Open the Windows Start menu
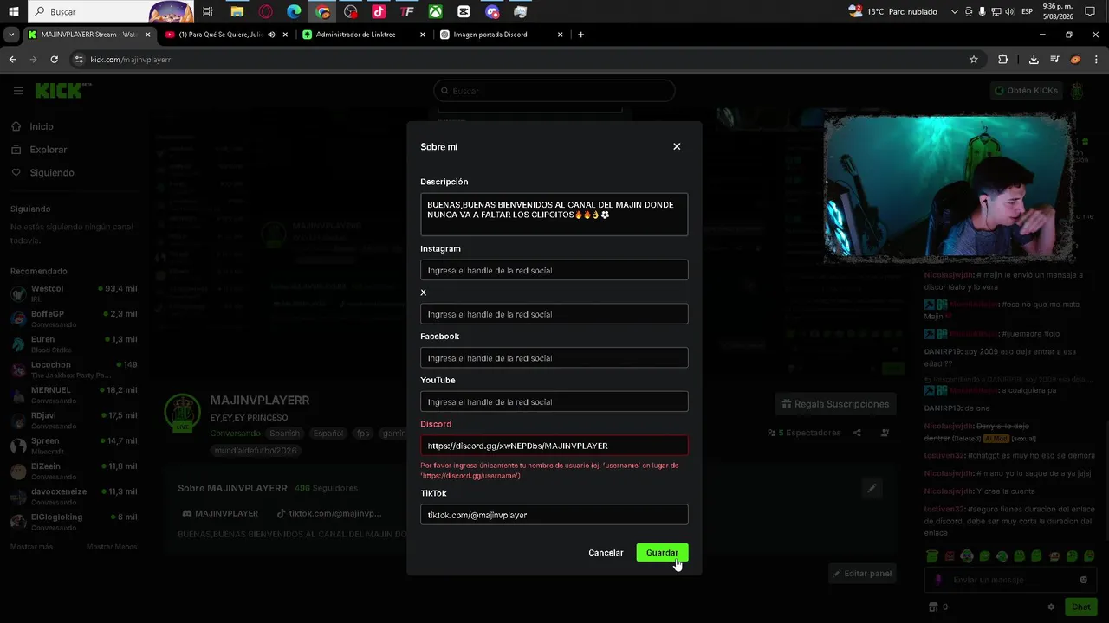The width and height of the screenshot is (1109, 623). [13, 11]
